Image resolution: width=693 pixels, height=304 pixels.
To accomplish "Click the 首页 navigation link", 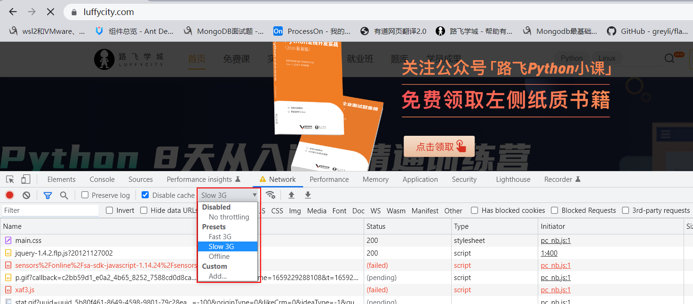I will coord(197,59).
